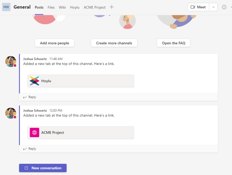This screenshot has width=232, height=175.
Task: Add a new tab with plus icon
Action: point(112,7)
